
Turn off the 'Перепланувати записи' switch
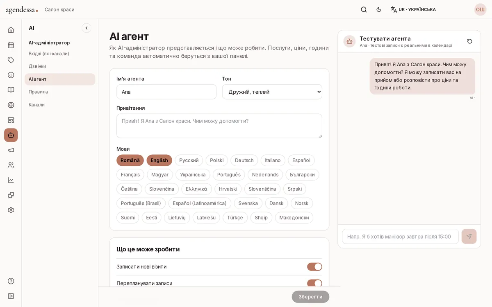click(314, 283)
